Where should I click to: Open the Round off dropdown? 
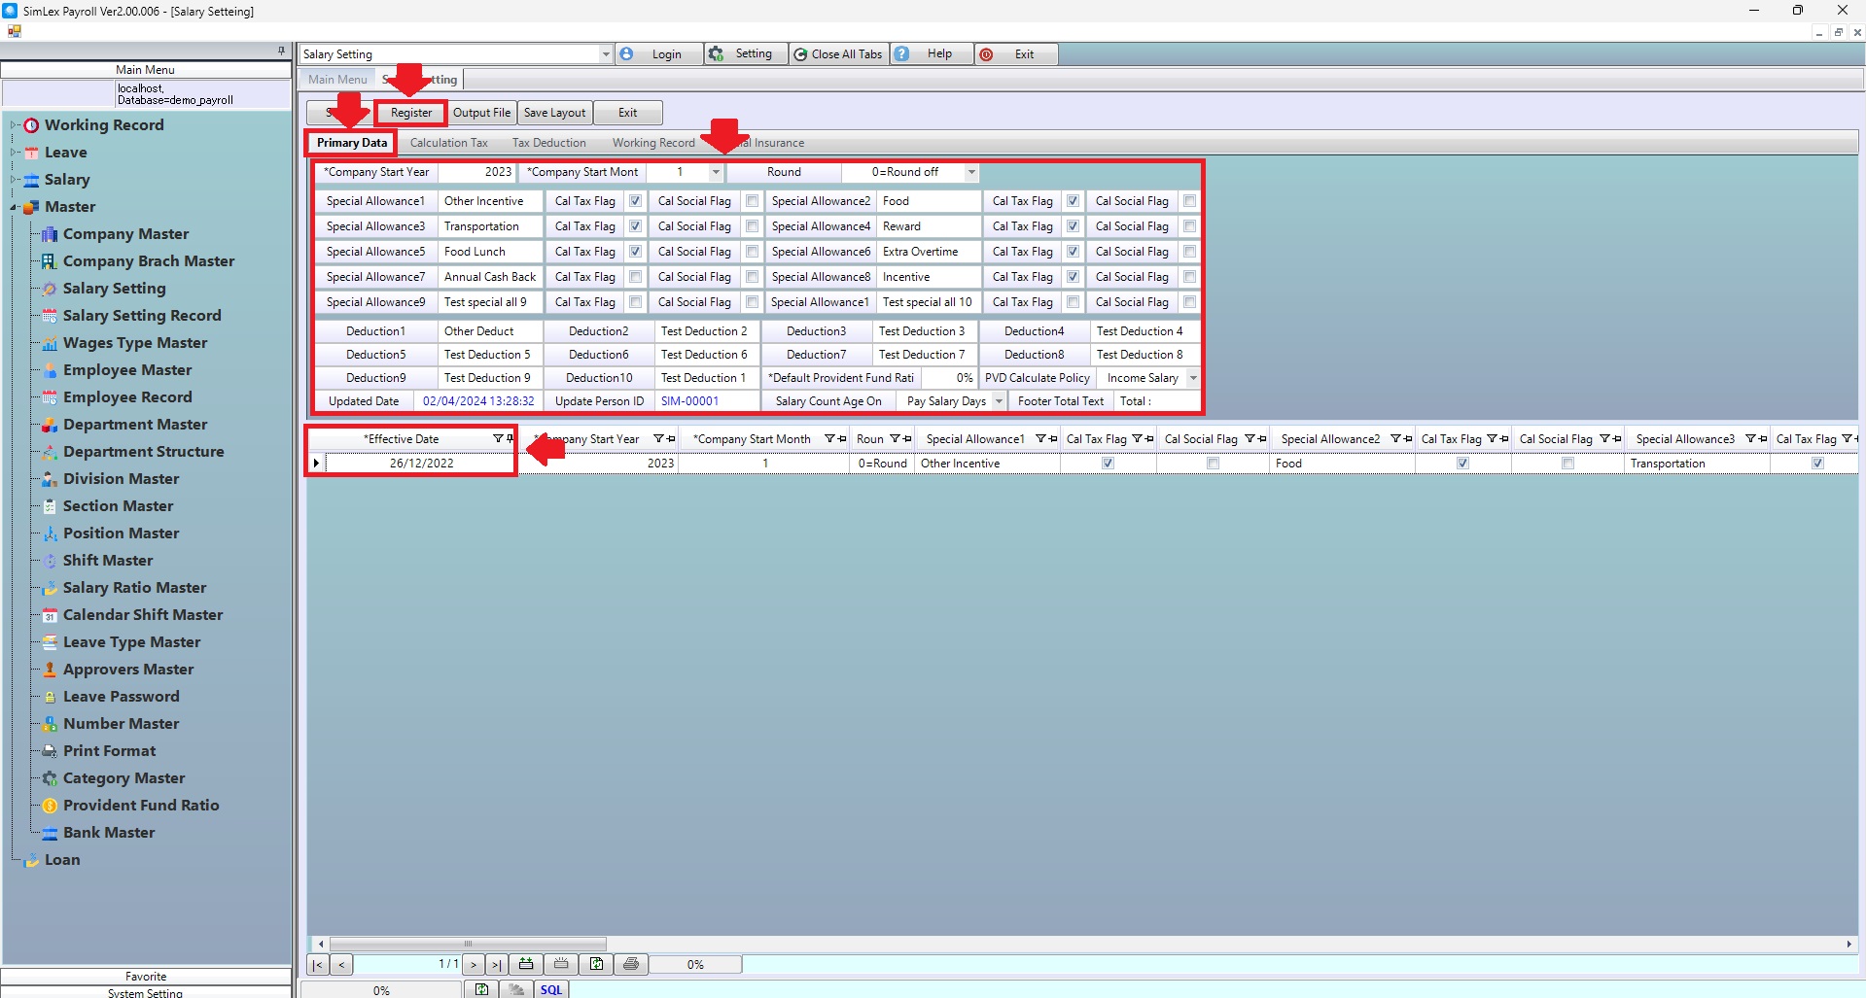pyautogui.click(x=970, y=172)
